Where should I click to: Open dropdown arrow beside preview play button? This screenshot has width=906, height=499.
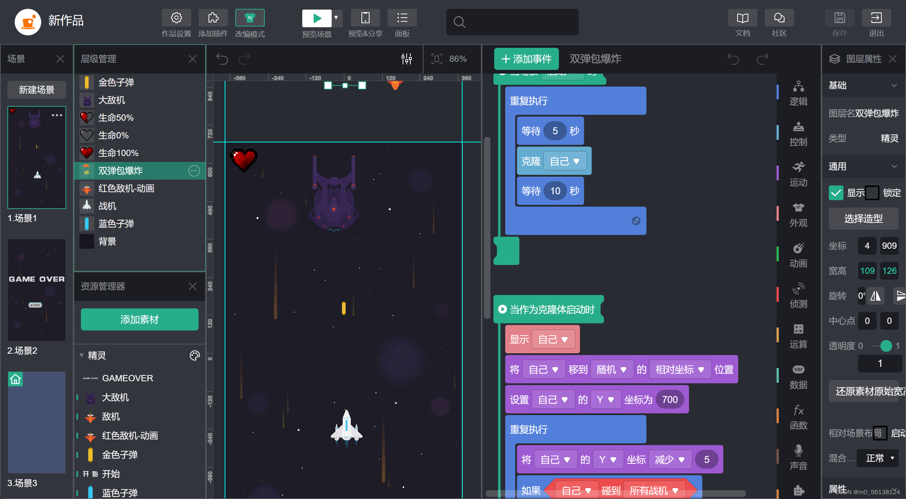336,18
